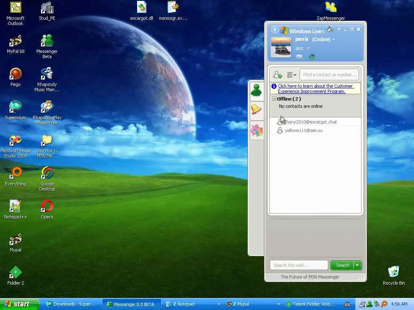
Task: Click the Messenger Beta desktop icon
Action: pyautogui.click(x=47, y=47)
